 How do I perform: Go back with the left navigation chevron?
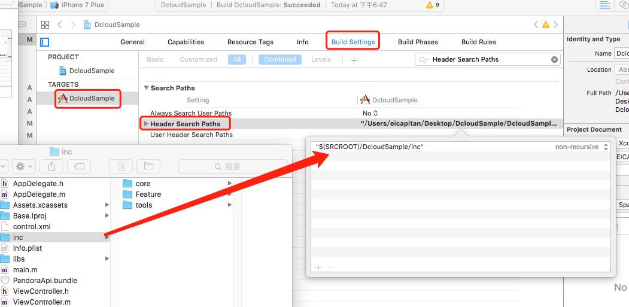pos(59,25)
